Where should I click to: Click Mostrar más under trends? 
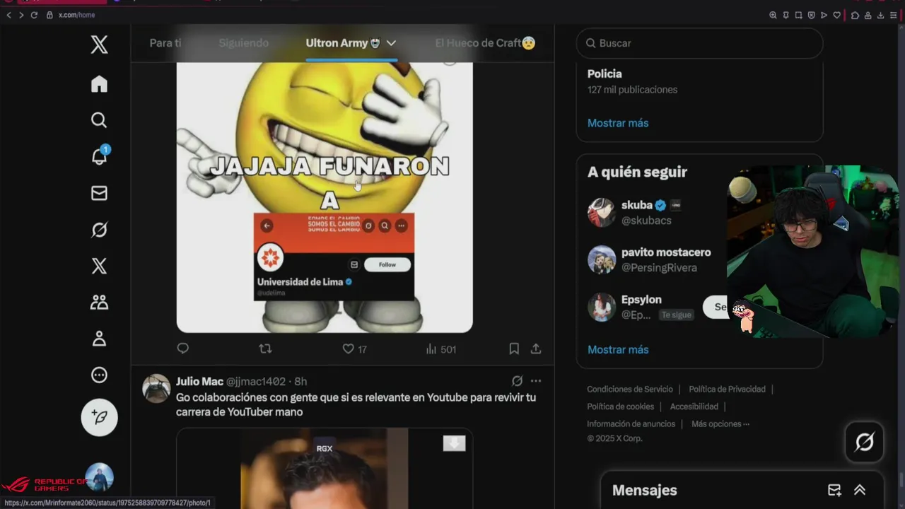(618, 123)
